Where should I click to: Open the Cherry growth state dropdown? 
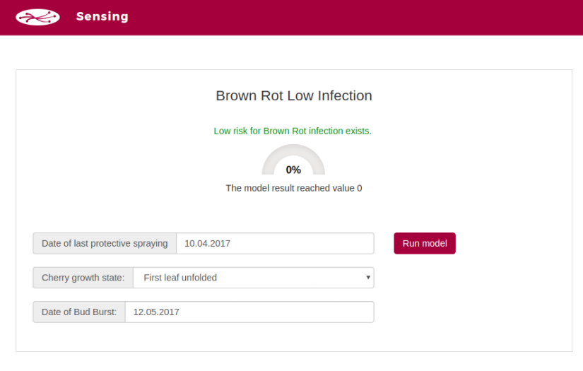coord(253,278)
